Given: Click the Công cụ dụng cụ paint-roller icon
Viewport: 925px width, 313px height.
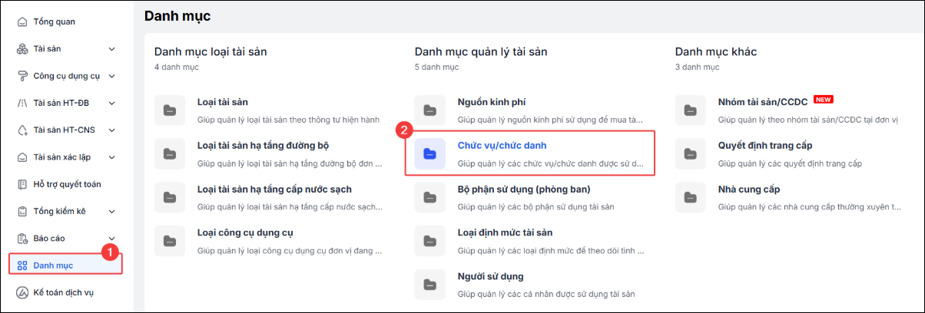Looking at the screenshot, I should point(22,76).
